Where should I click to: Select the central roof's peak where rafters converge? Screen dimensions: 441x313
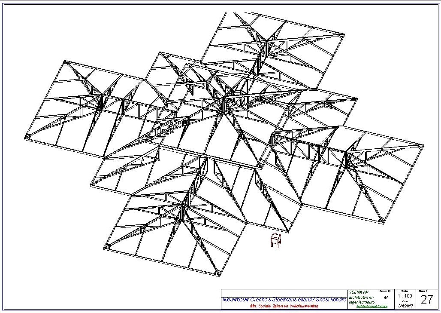(224, 98)
